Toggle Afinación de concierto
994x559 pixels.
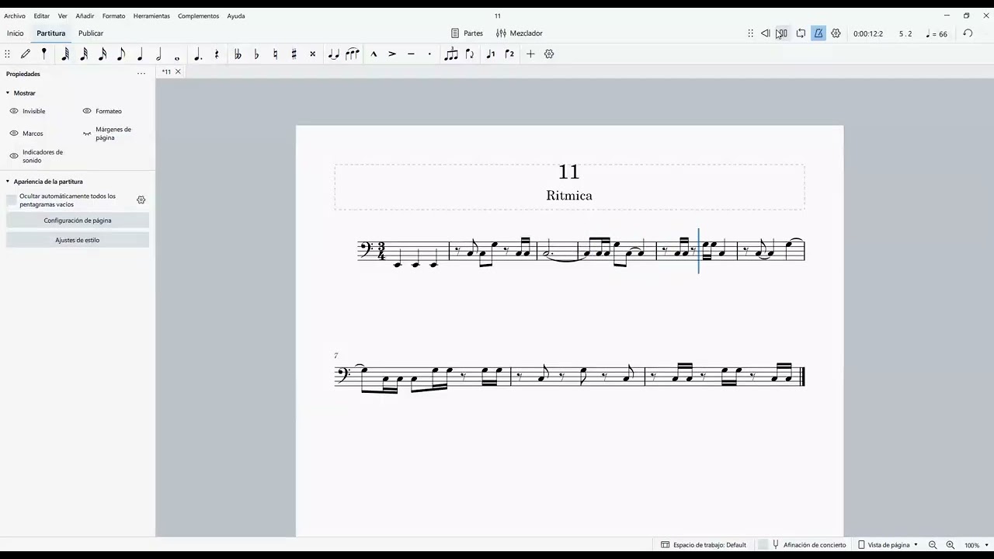(x=803, y=545)
